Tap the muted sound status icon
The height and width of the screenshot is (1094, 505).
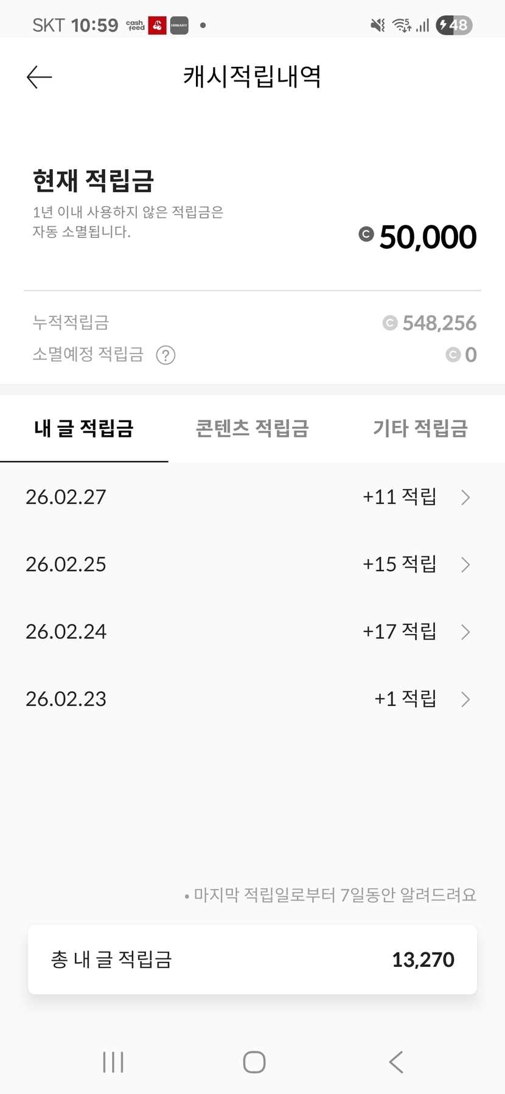point(378,26)
